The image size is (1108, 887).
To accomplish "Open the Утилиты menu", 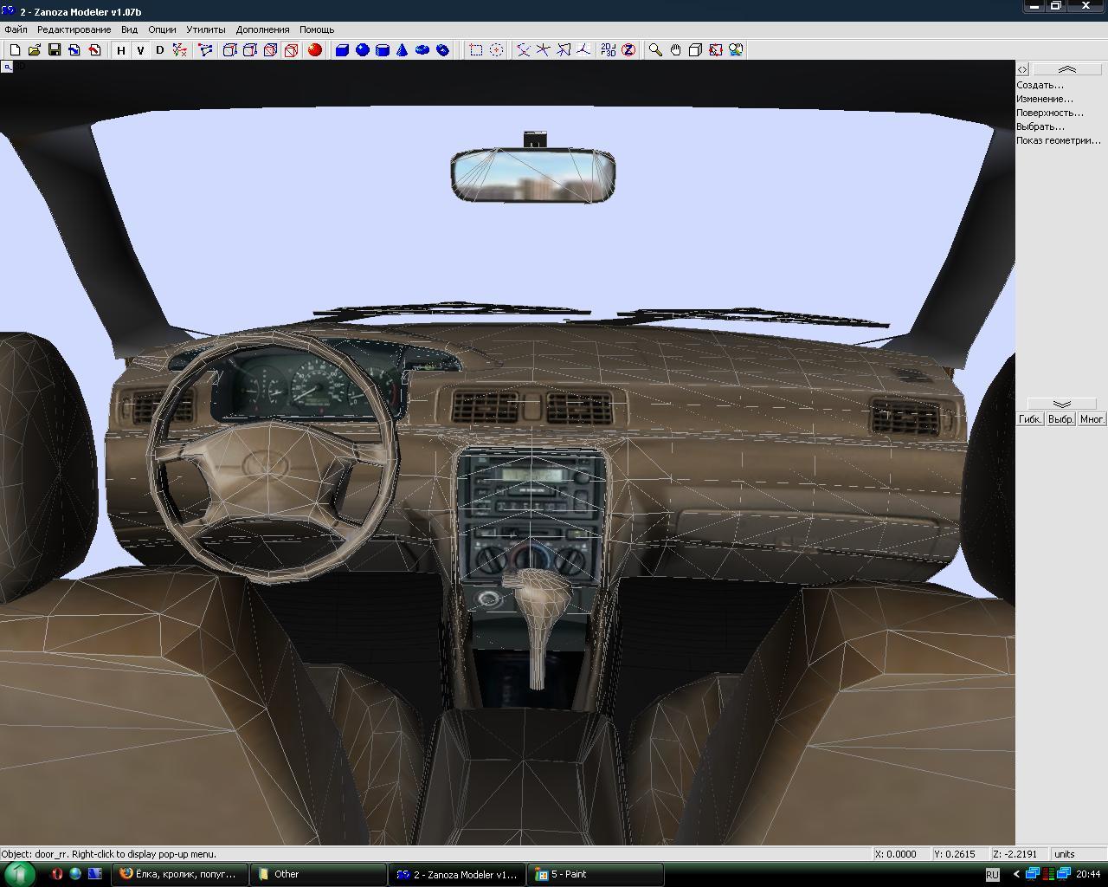I will (x=205, y=29).
